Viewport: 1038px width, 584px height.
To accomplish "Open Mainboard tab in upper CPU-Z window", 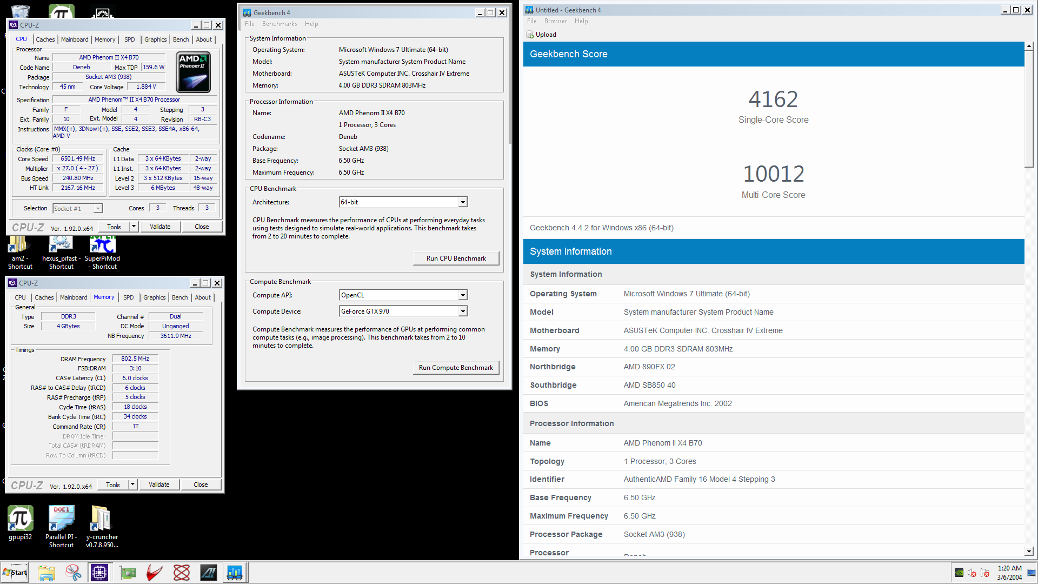I will pyautogui.click(x=75, y=39).
